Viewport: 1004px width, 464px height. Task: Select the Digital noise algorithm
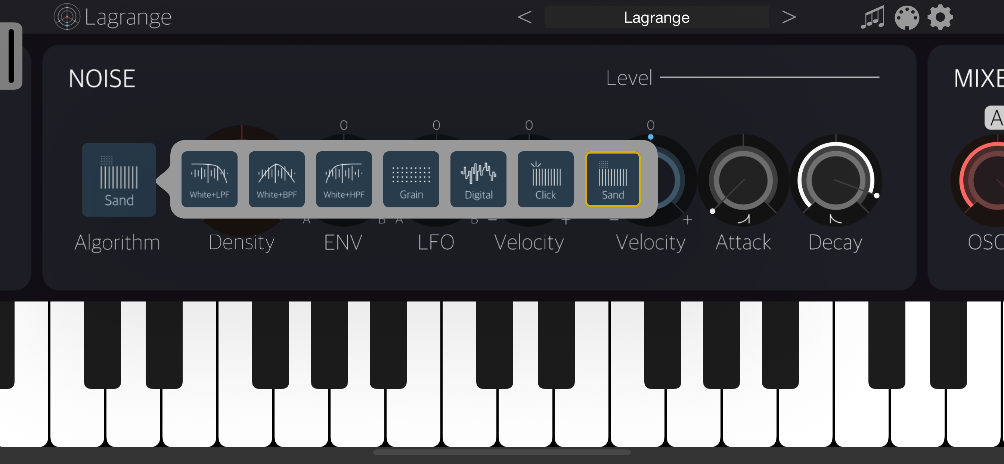pos(478,179)
